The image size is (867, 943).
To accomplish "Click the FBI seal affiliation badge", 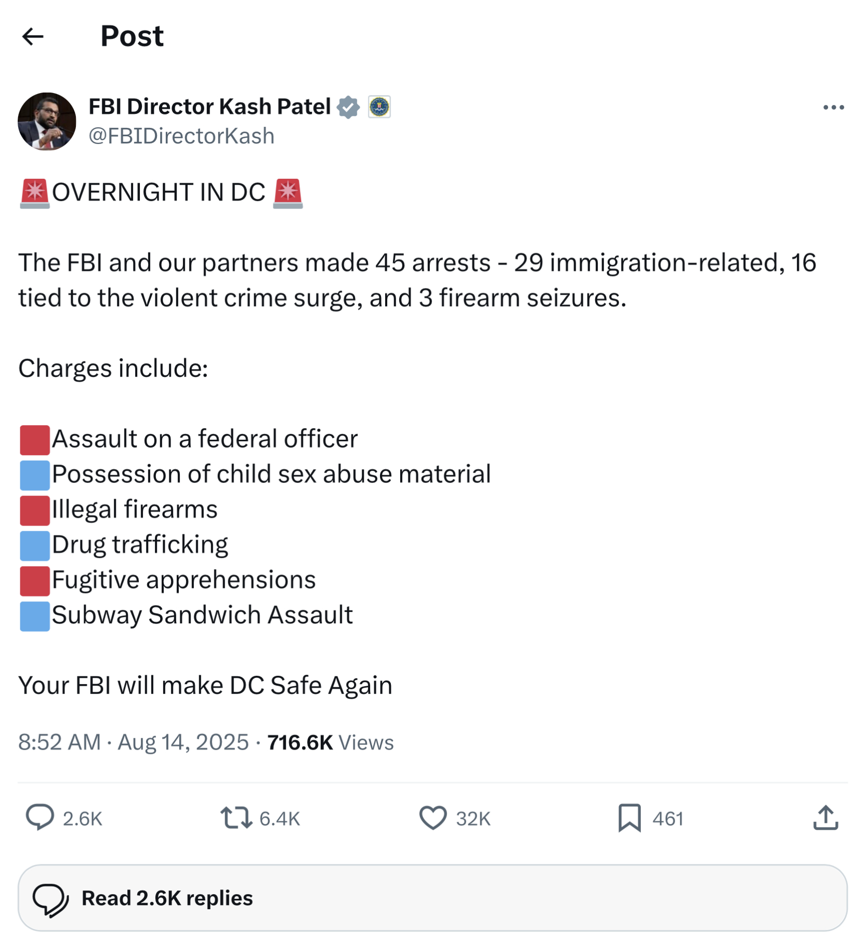I will click(379, 107).
